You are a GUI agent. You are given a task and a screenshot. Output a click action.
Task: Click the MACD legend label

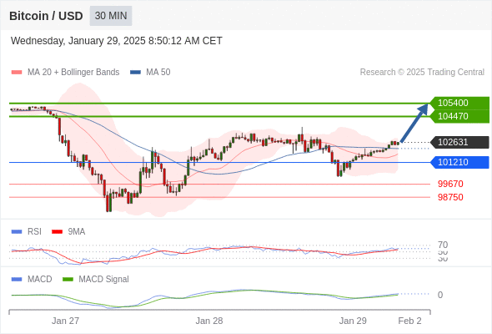pos(40,280)
